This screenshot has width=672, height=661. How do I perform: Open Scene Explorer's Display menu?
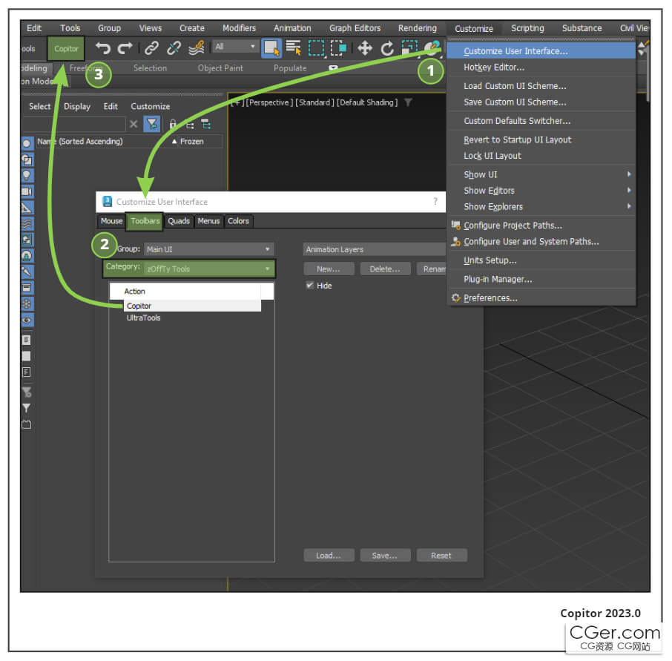coord(77,106)
